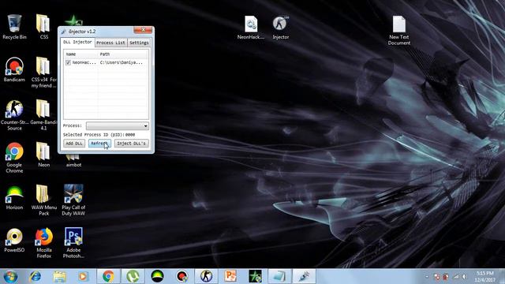Screen dimensions: 505x284
Task: Open the Recycle Bin desktop icon
Action: [14, 27]
